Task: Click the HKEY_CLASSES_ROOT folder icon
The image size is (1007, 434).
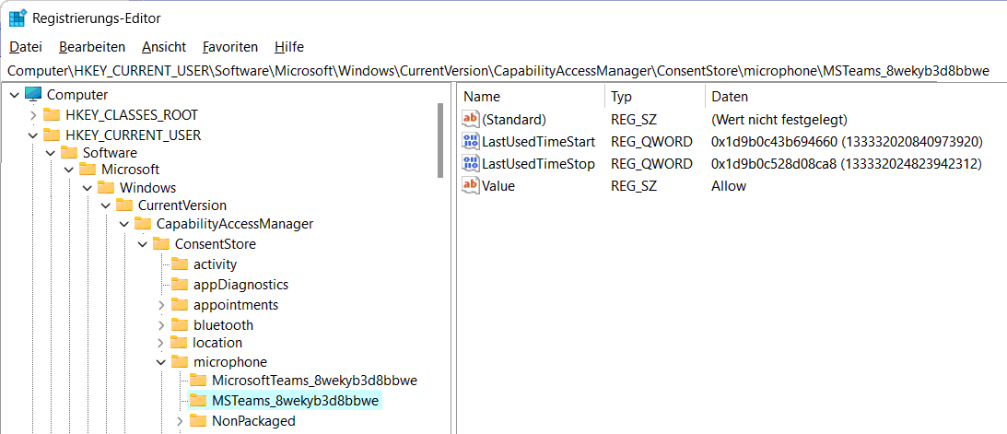Action: (52, 115)
